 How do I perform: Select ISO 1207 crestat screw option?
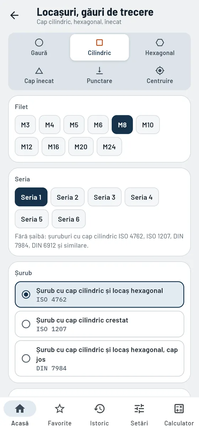pyautogui.click(x=99, y=324)
